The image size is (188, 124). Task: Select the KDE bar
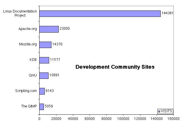click(x=44, y=60)
